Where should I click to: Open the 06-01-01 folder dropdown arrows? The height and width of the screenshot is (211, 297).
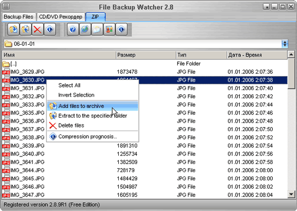[x=285, y=44]
